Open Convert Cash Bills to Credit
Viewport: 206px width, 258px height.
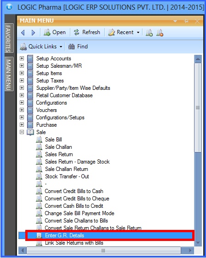[74, 206]
